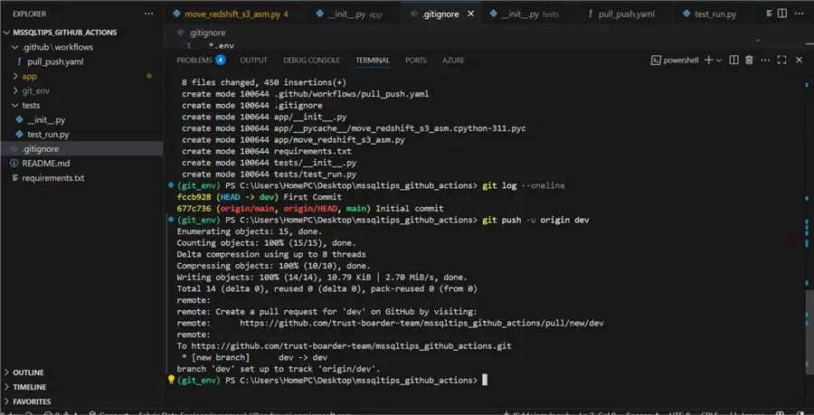The width and height of the screenshot is (814, 415).
Task: Click the EXPLORER panel title
Action: (30, 14)
